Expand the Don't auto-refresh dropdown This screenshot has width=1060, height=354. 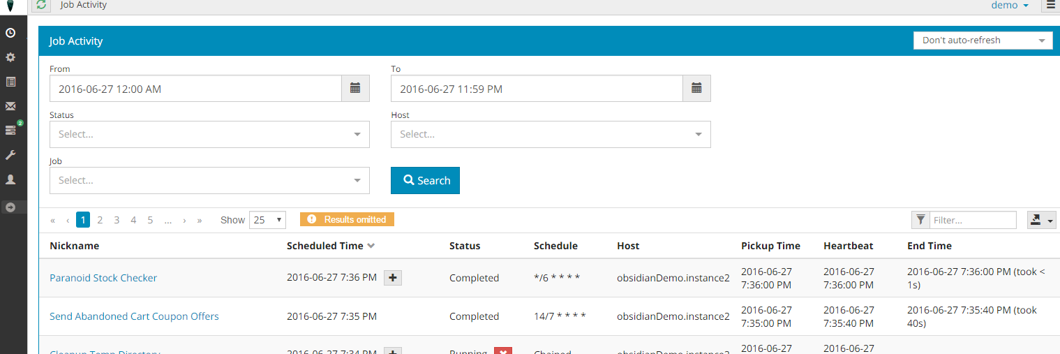[x=983, y=40]
